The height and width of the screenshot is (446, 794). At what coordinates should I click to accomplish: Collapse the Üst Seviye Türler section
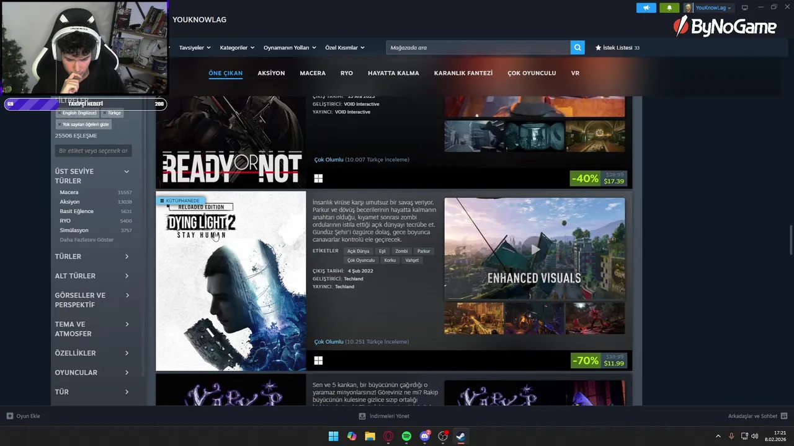tap(127, 172)
